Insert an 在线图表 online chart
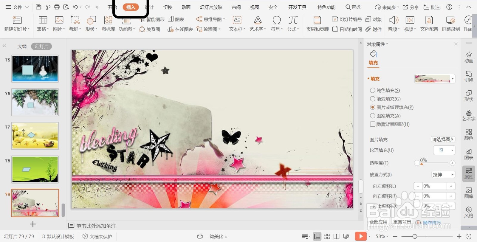This screenshot has height=242, width=477. pyautogui.click(x=180, y=29)
